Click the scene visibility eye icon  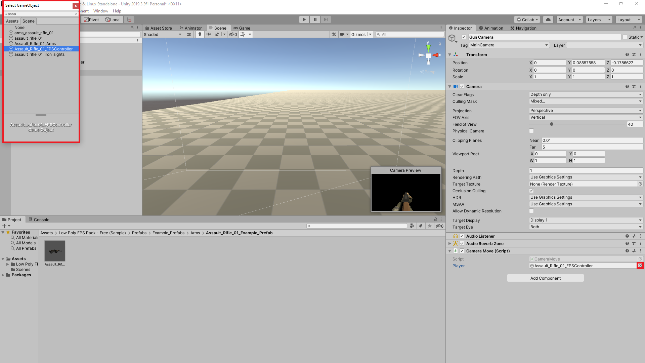click(x=232, y=34)
